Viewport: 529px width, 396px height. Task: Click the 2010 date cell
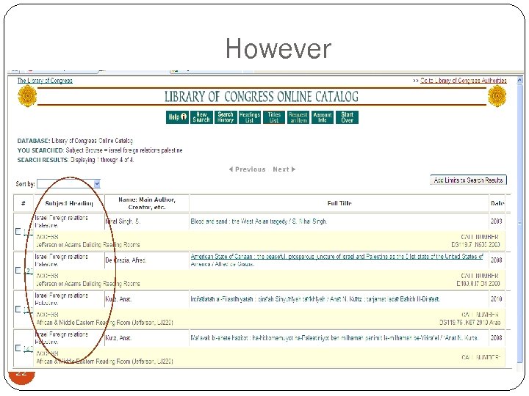click(x=496, y=299)
